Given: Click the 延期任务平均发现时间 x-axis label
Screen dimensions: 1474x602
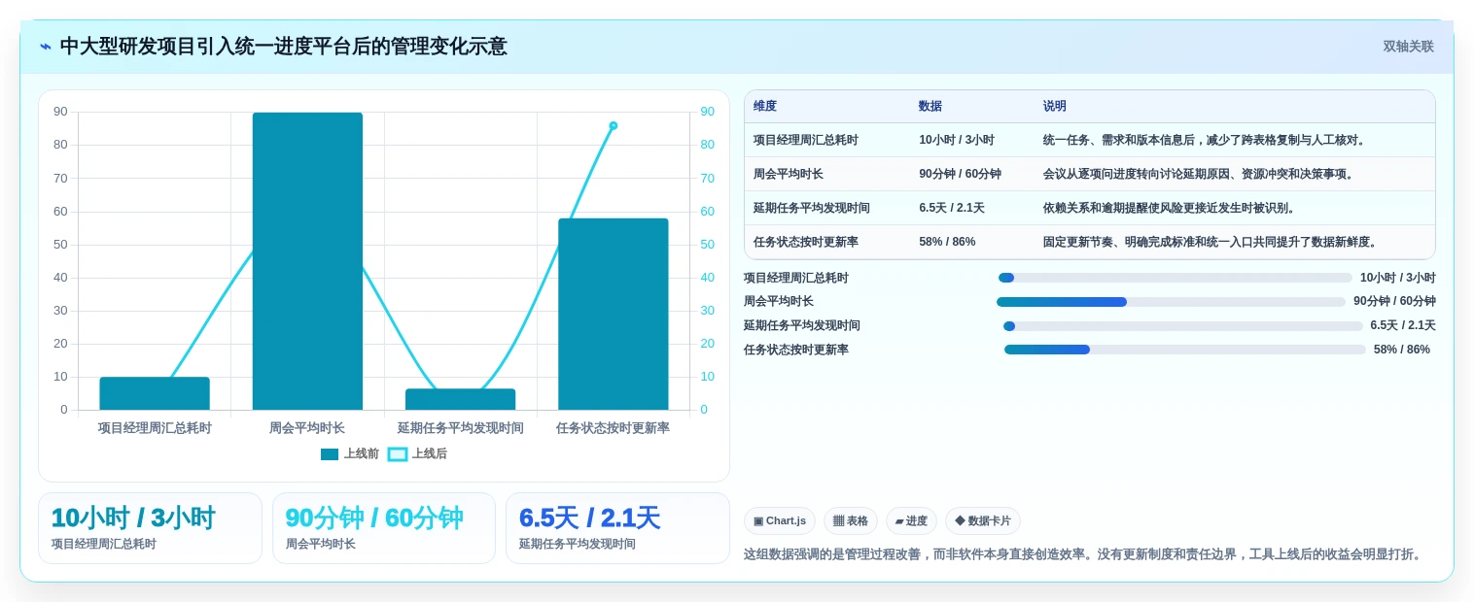Looking at the screenshot, I should point(461,427).
